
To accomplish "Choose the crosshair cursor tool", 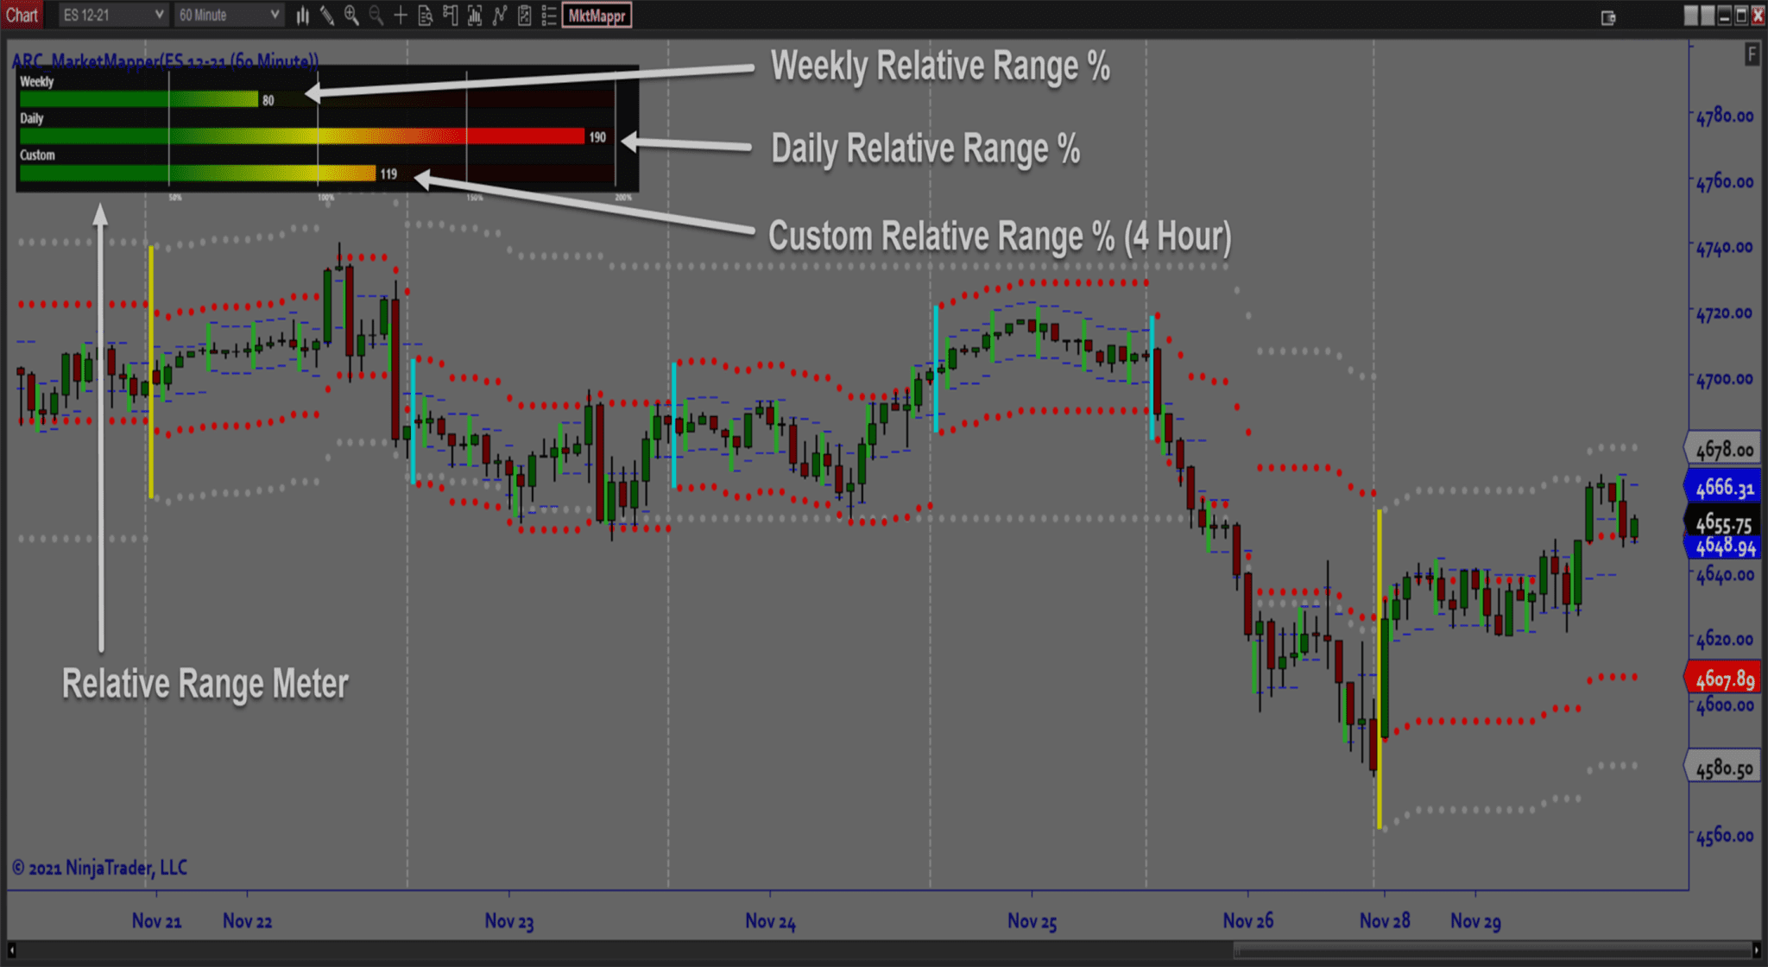I will [x=401, y=16].
